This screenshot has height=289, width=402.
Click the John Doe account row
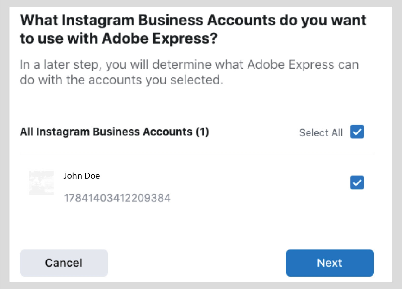coord(201,186)
